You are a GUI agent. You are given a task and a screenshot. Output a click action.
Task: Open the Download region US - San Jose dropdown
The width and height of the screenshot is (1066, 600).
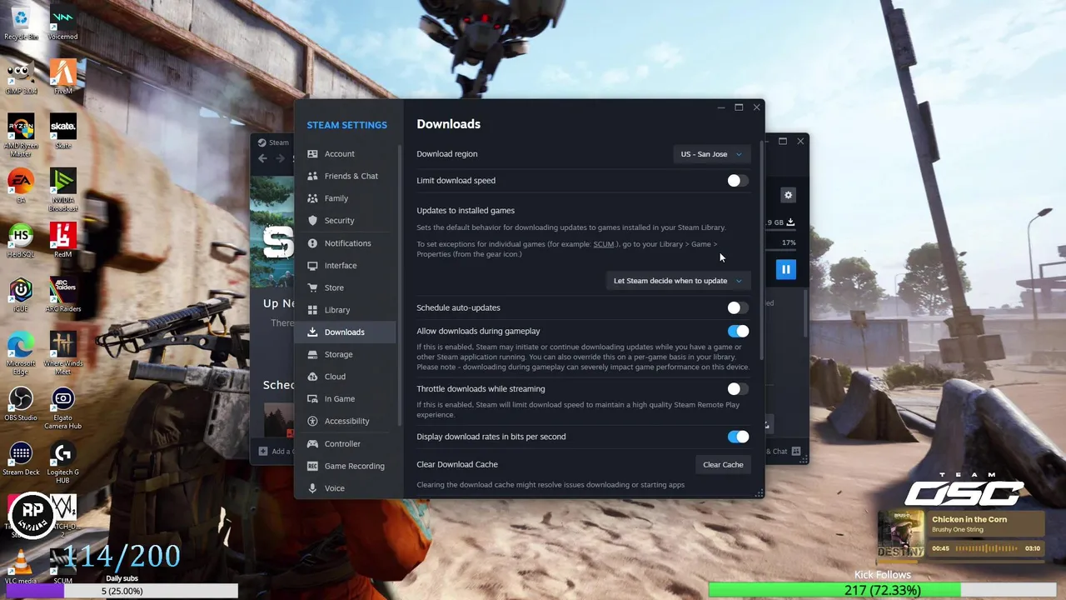(711, 154)
